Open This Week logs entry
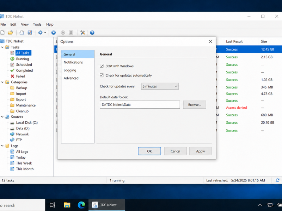Viewport: 282px width, 211px height. pyautogui.click(x=24, y=163)
